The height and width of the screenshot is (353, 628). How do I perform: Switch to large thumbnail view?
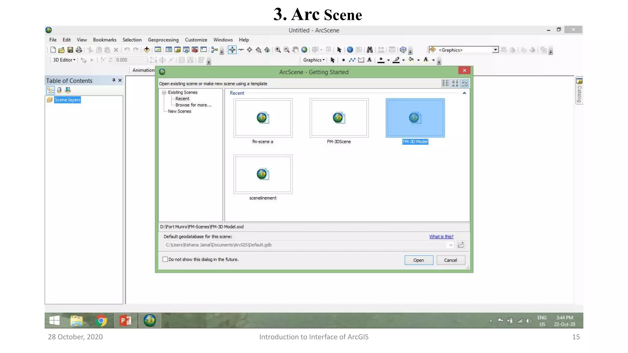coord(465,83)
